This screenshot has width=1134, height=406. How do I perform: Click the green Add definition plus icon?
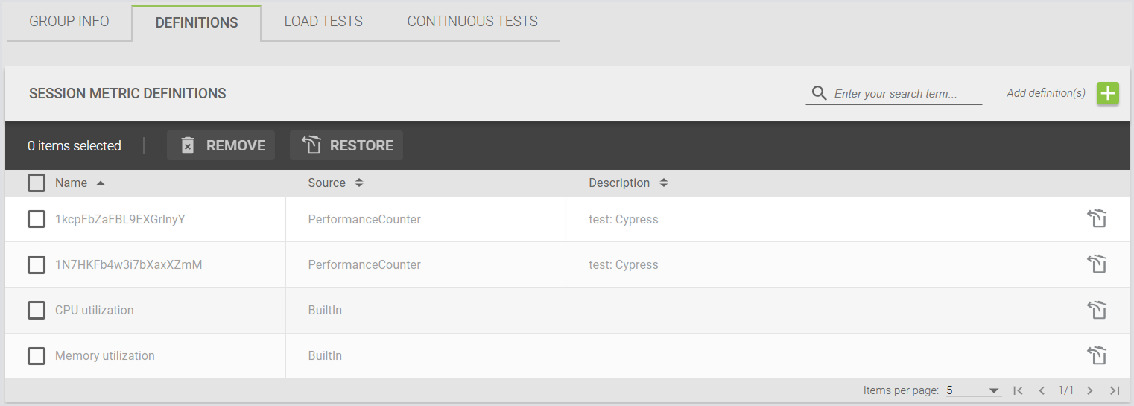1108,94
